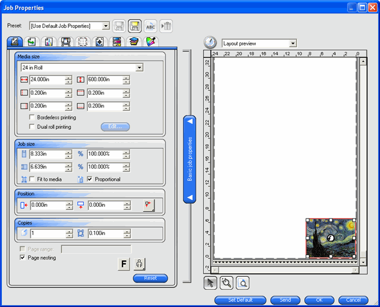Click the Fit to media icon

pyautogui.click(x=24, y=179)
